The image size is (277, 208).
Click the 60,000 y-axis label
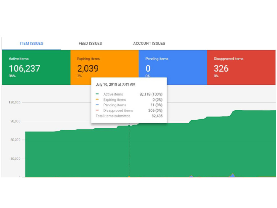point(15,140)
